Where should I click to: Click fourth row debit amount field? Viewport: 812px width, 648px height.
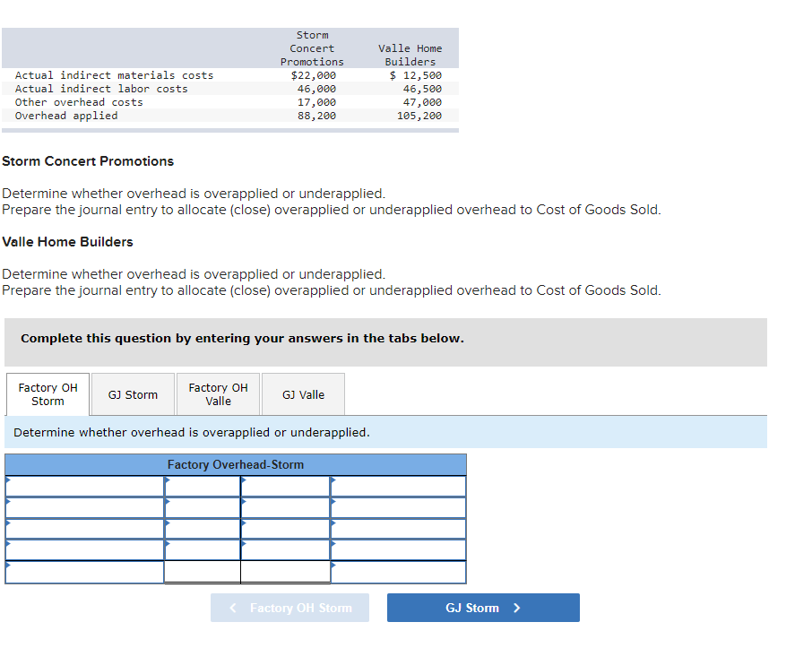point(203,550)
